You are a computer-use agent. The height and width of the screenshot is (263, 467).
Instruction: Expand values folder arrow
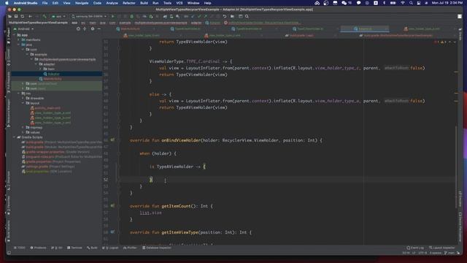tap(23, 132)
